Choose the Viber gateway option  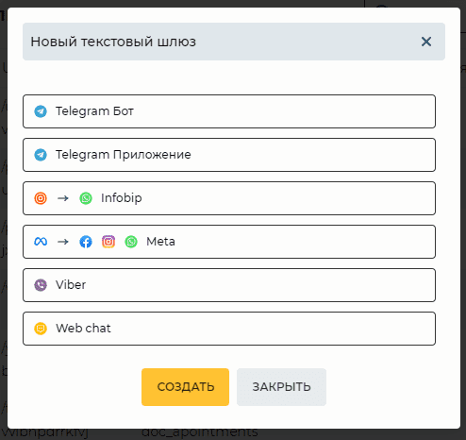229,285
